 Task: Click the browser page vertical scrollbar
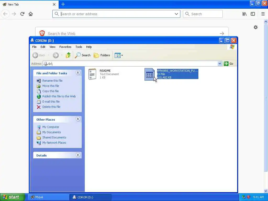click(266, 98)
